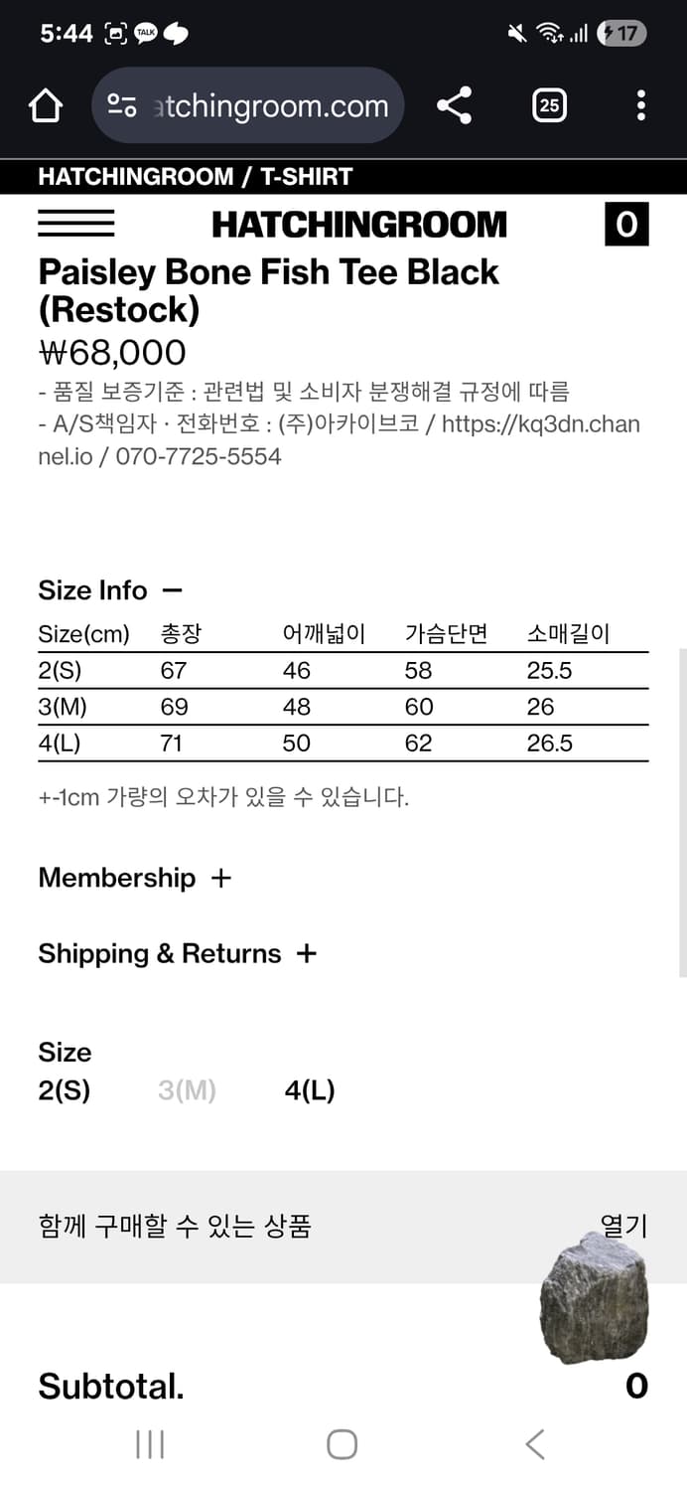
Task: Open the cart counter showing 0
Action: click(x=626, y=224)
